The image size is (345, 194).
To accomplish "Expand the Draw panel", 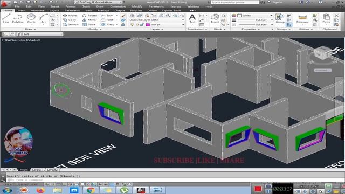I will point(30,29).
